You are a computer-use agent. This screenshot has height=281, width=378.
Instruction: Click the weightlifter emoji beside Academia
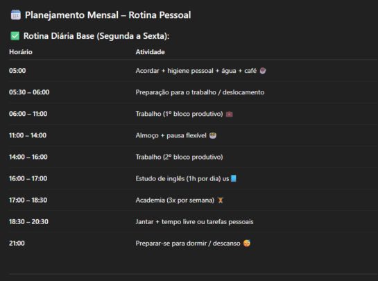[x=221, y=201]
